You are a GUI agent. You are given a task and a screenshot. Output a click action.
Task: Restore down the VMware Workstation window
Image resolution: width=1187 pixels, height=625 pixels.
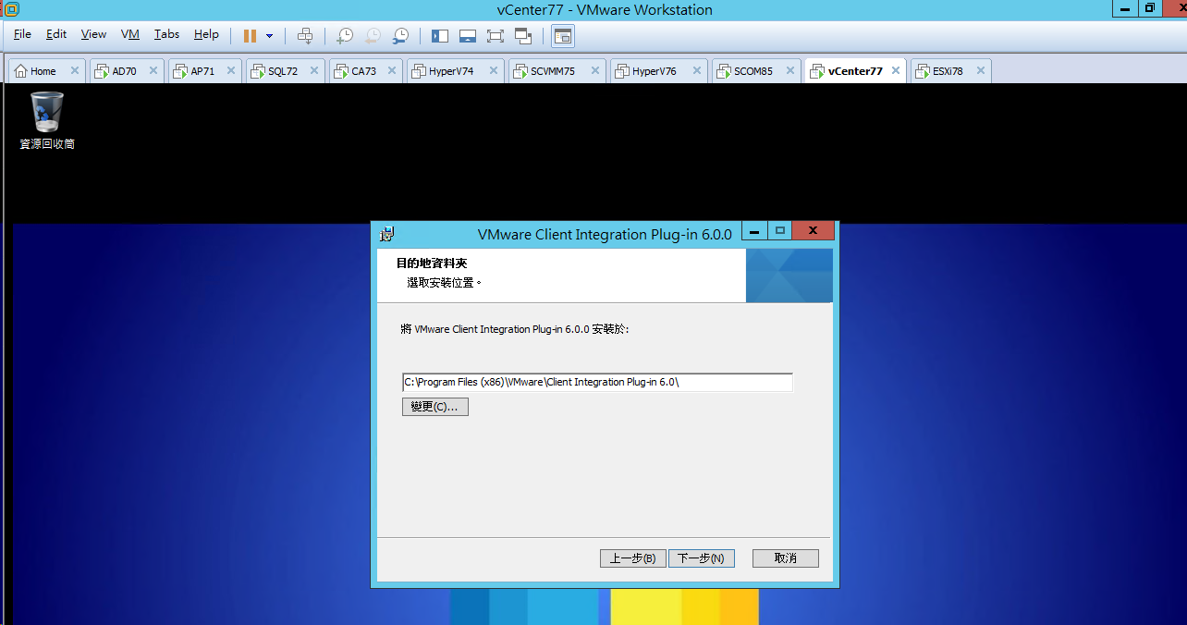point(1149,8)
